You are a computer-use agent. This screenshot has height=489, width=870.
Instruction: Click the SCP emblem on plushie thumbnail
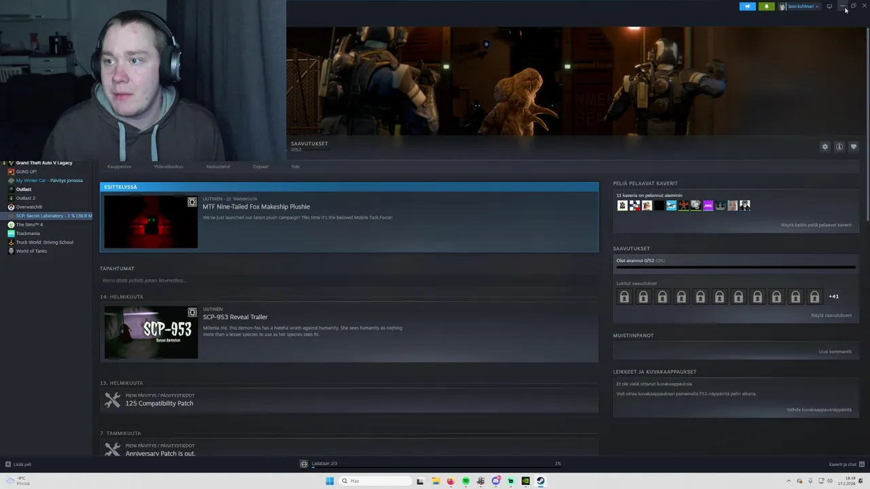coord(192,202)
